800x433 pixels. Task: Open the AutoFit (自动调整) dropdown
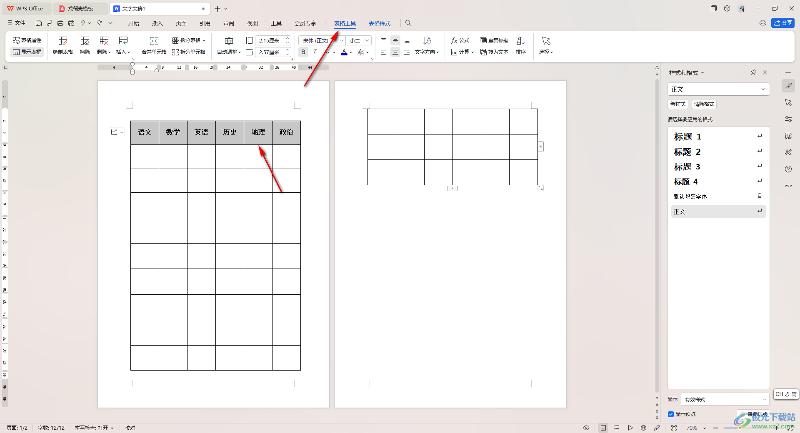pos(229,52)
